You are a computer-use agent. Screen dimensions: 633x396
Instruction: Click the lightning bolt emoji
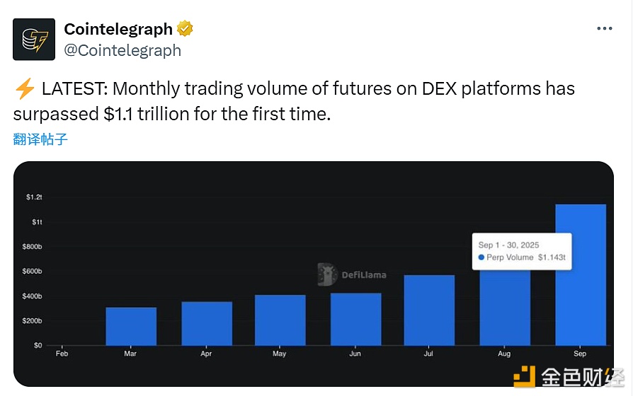(x=25, y=90)
